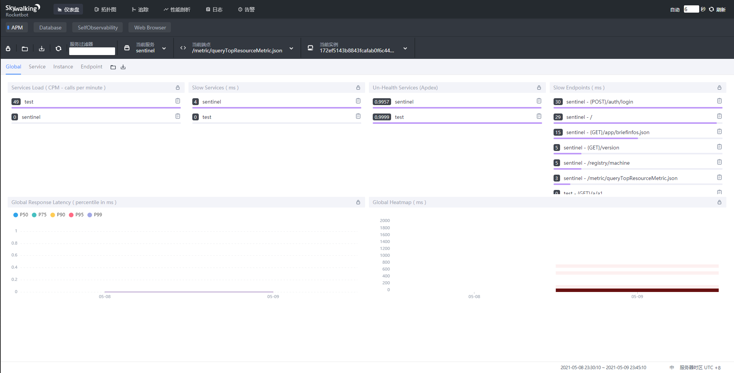Click the 服务过滤器 service filter input
The height and width of the screenshot is (373, 734).
[92, 51]
